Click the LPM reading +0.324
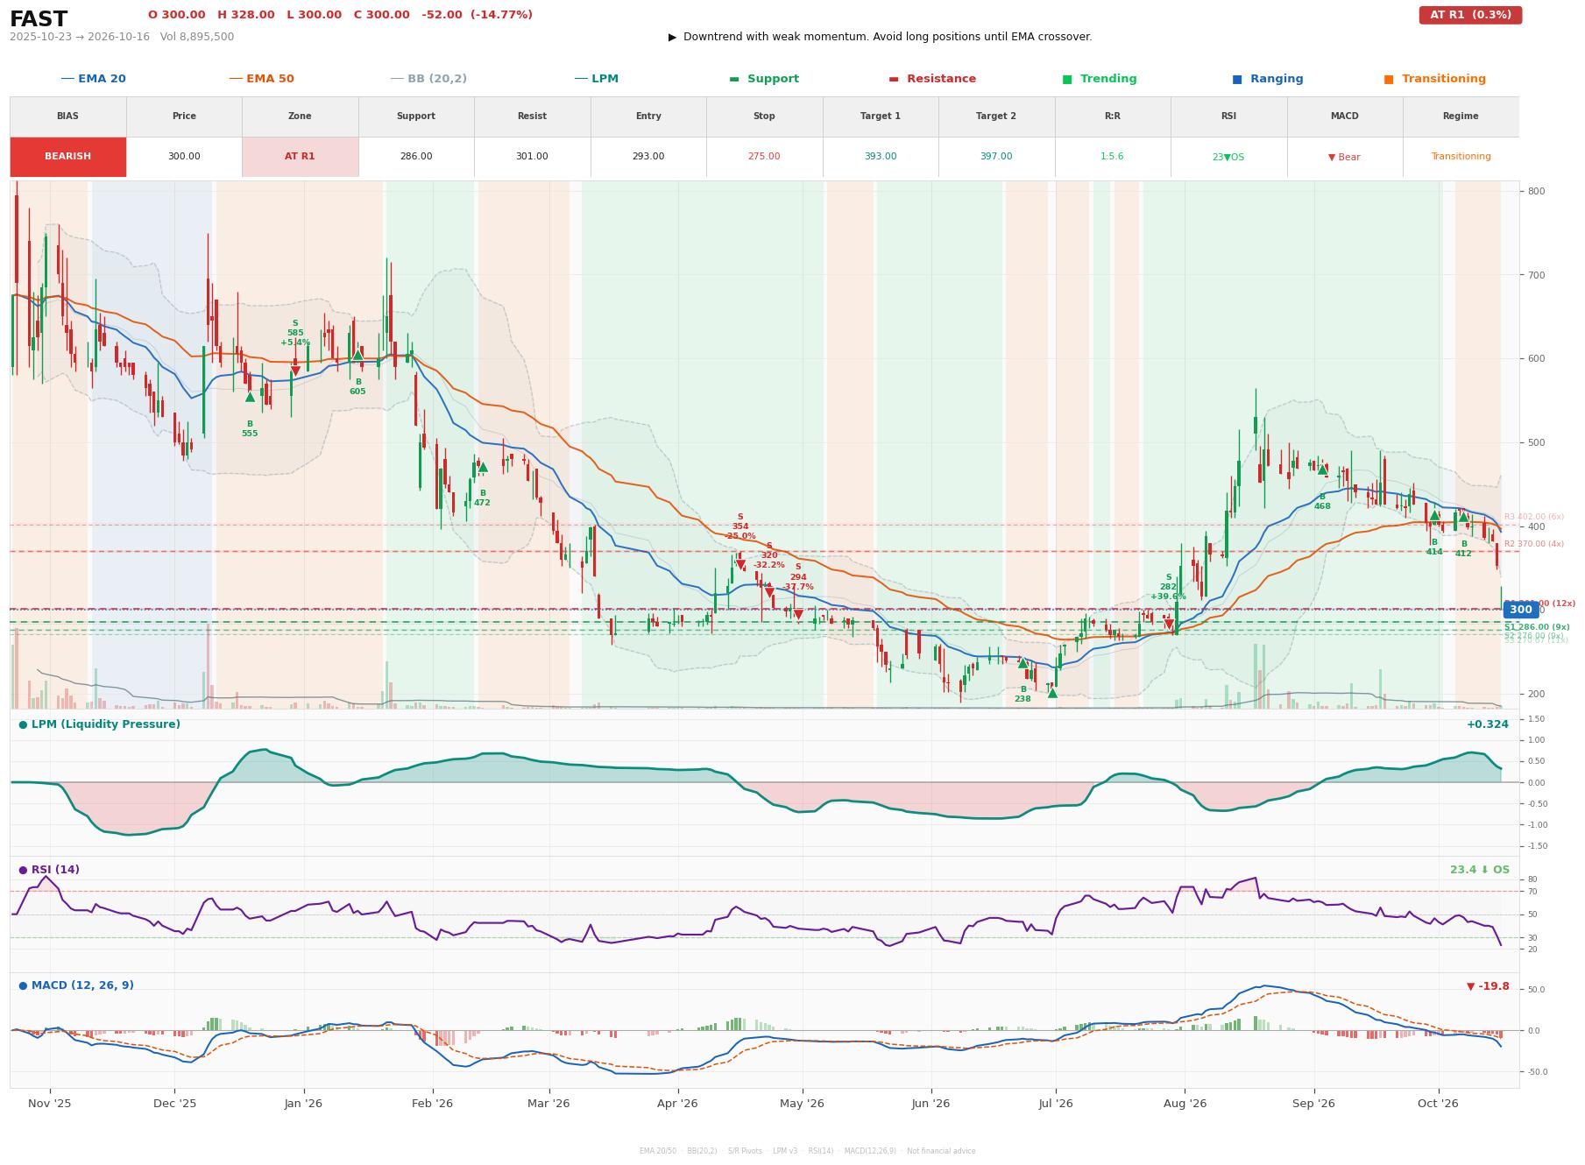Viewport: 1585px width, 1165px height. click(x=1488, y=724)
